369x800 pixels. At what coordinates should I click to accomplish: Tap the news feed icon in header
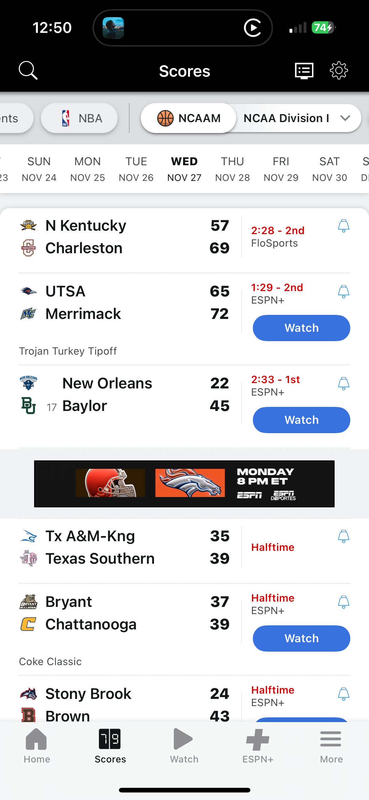[304, 70]
